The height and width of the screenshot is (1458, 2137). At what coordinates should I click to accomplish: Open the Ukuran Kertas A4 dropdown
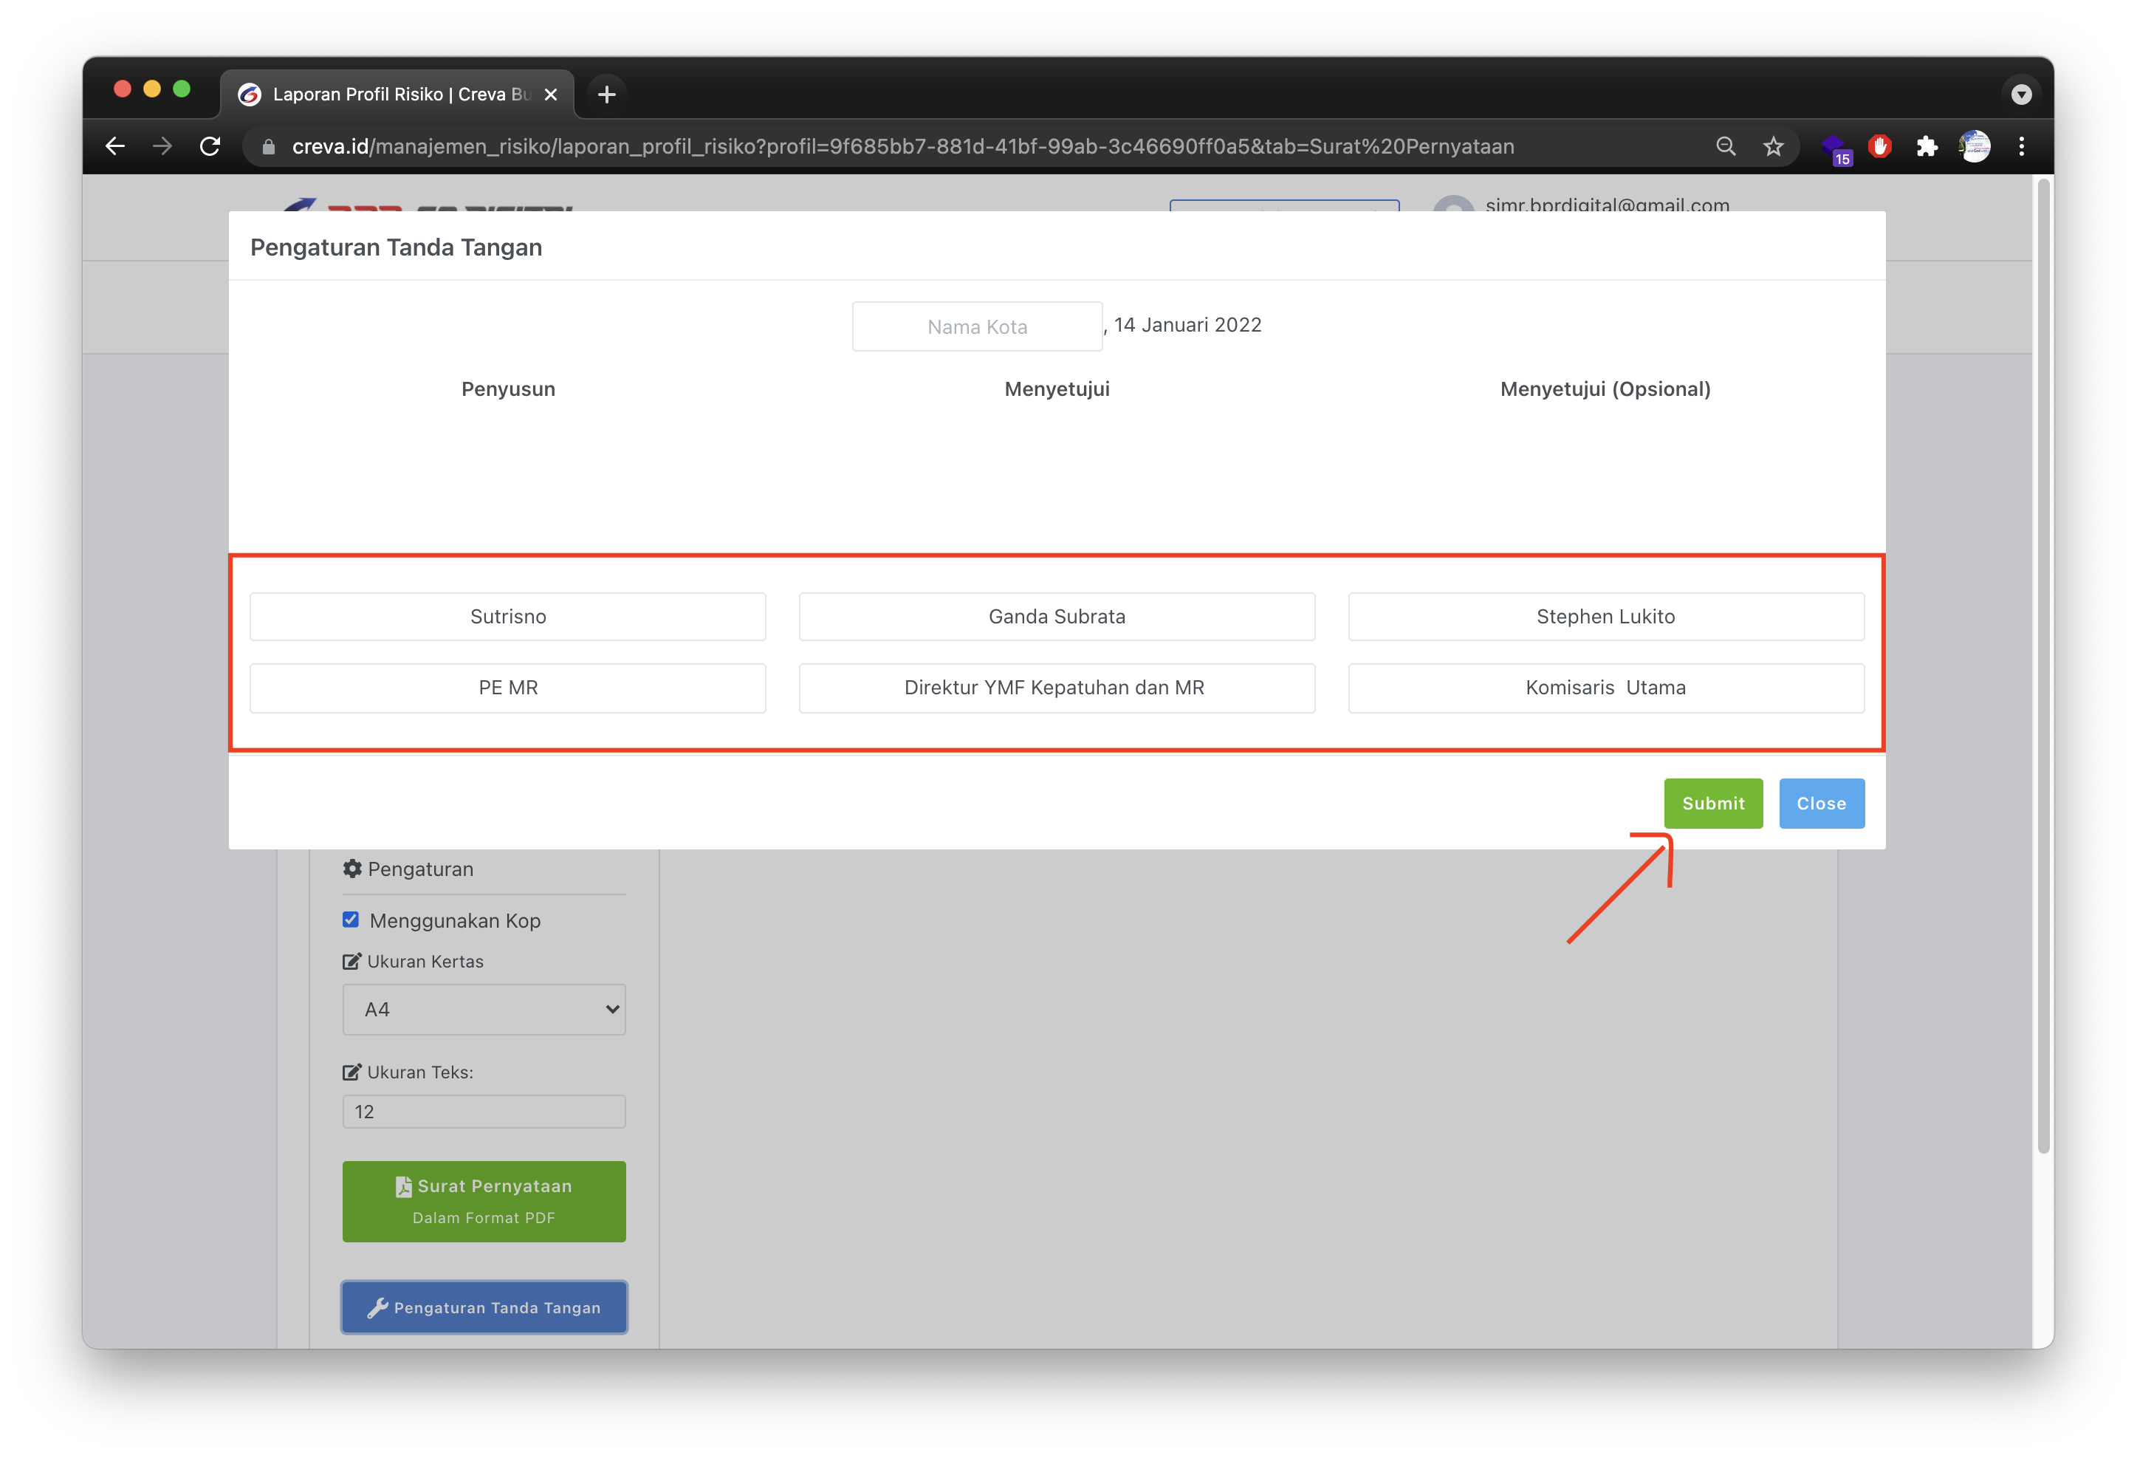point(484,1010)
